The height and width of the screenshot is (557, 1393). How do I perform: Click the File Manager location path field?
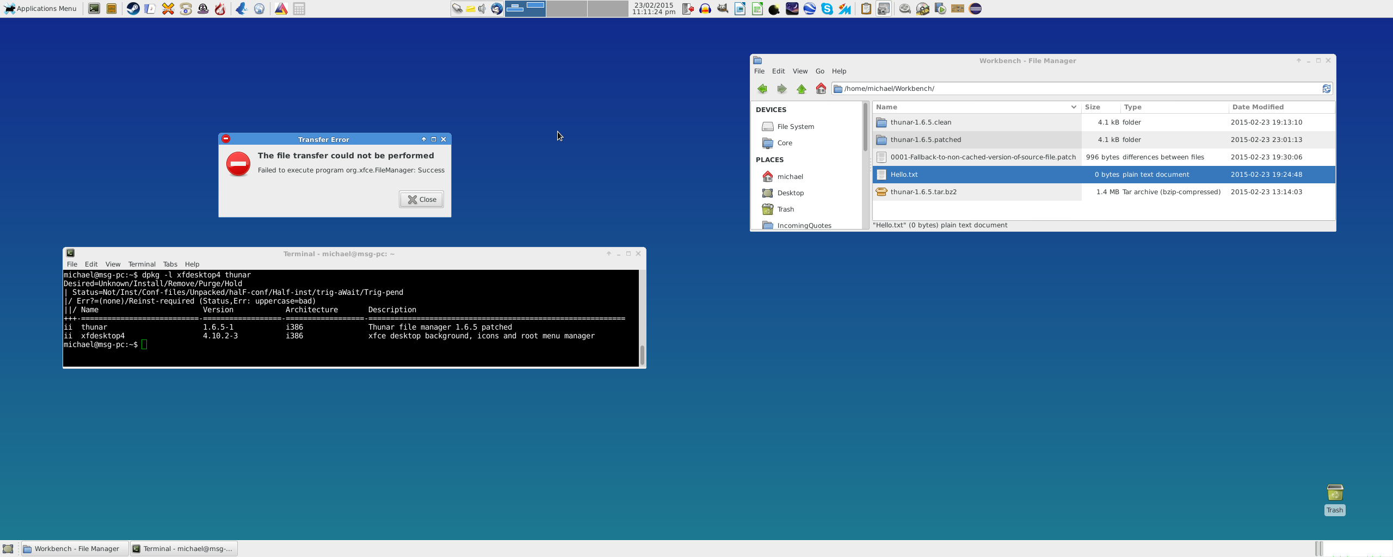pyautogui.click(x=1077, y=89)
